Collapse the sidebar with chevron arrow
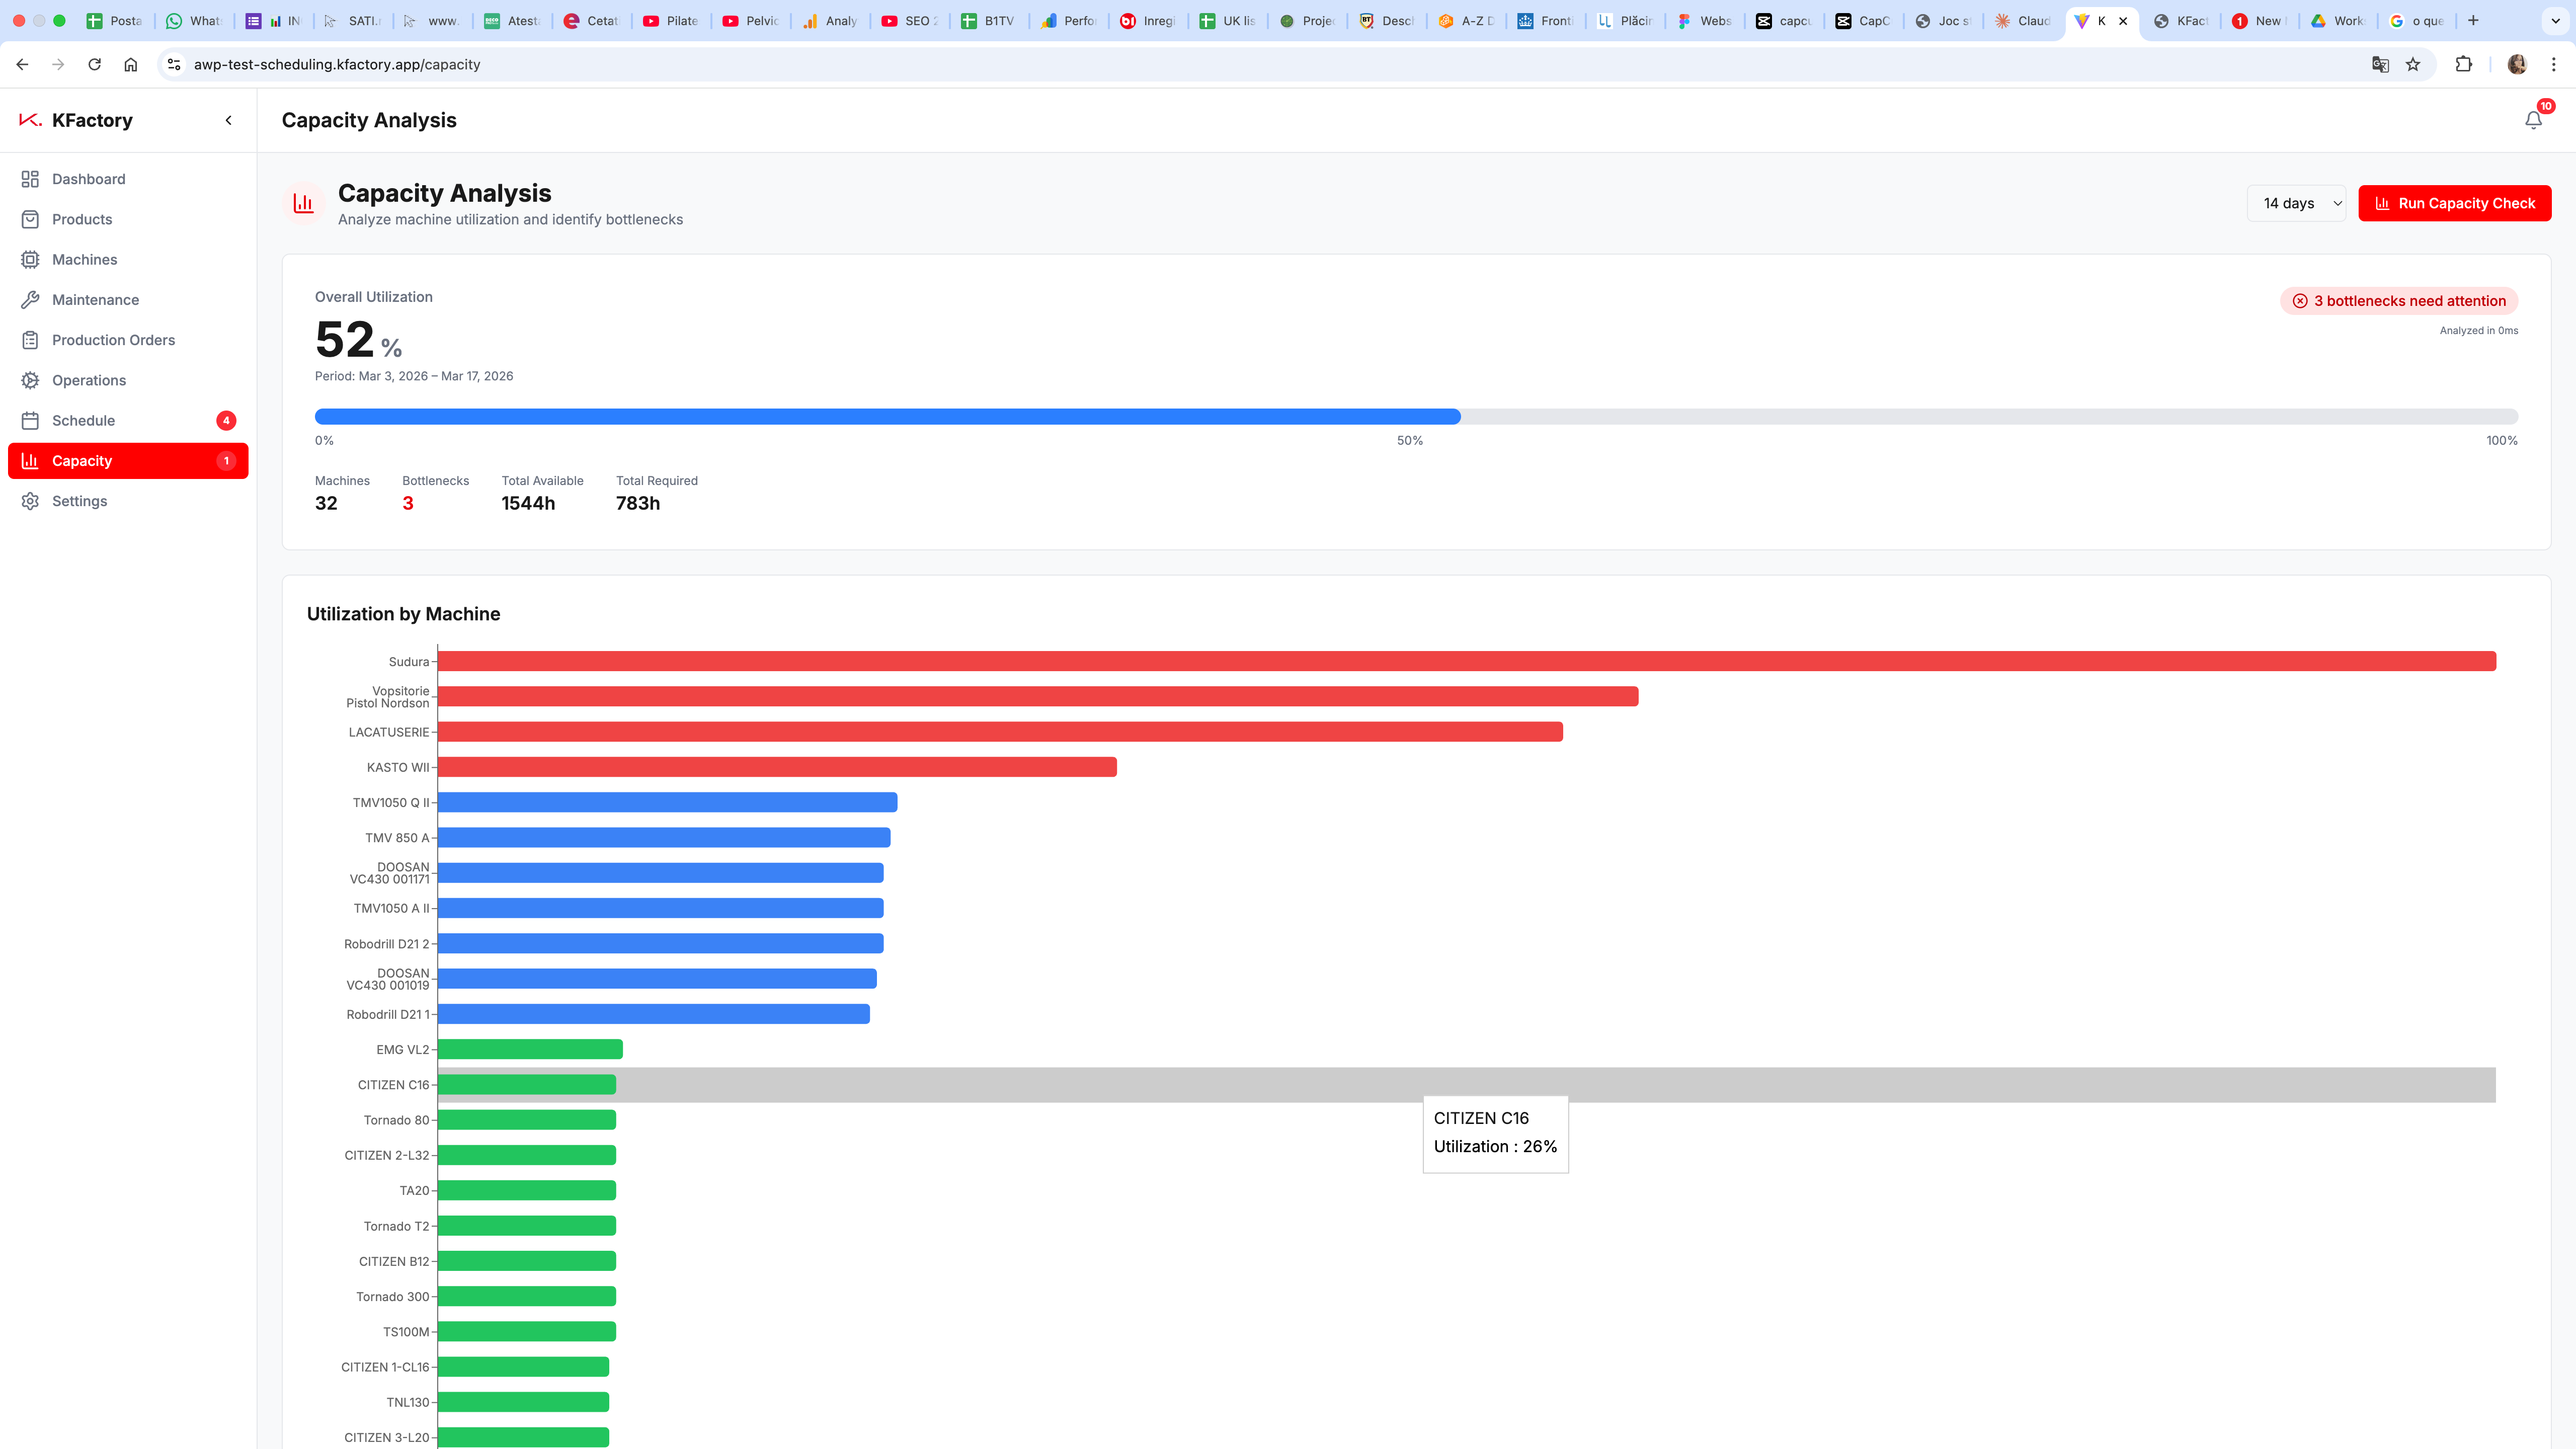This screenshot has height=1449, width=2576. tap(228, 120)
